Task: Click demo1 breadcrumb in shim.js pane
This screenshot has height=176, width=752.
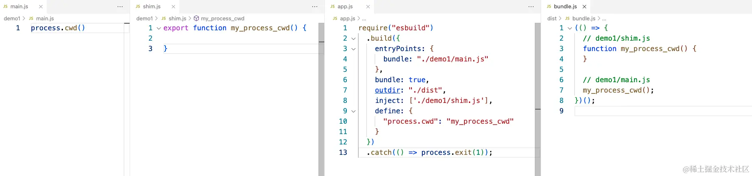Action: (144, 19)
